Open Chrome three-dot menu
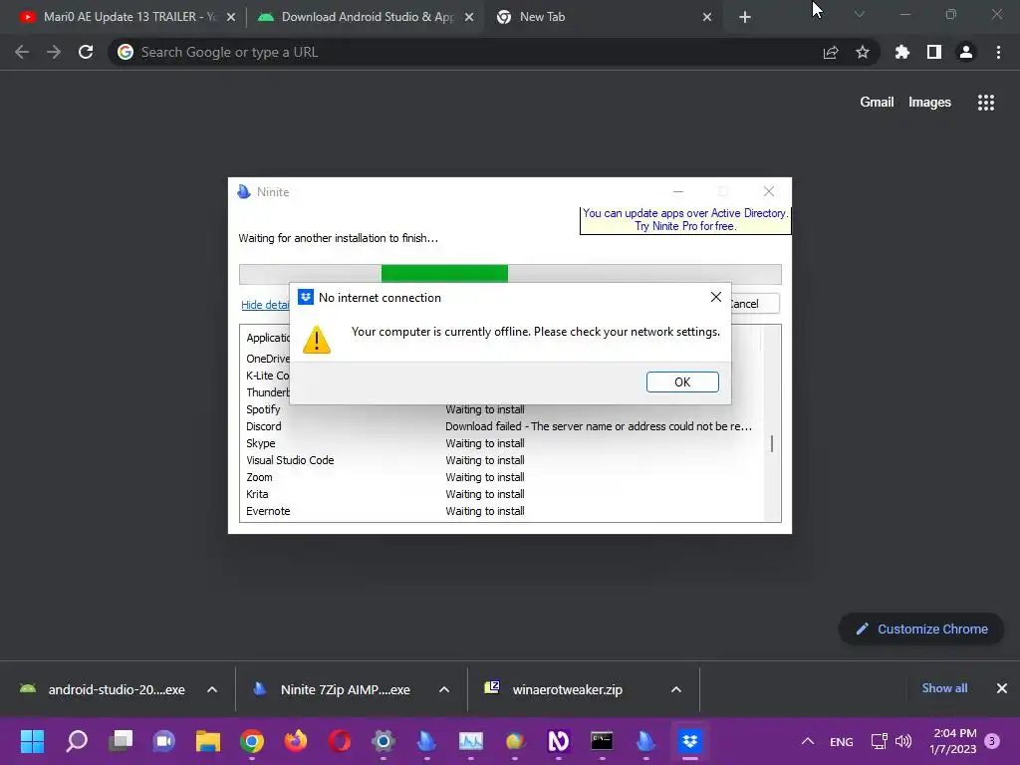Screen dimensions: 1020x765 998,52
